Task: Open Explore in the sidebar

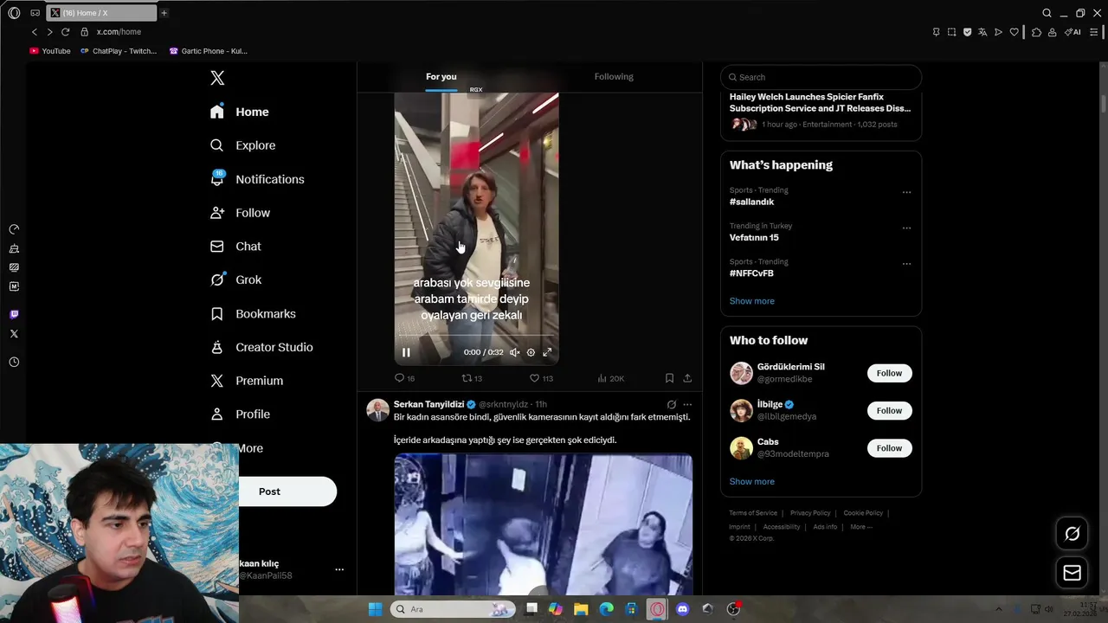Action: click(243, 145)
